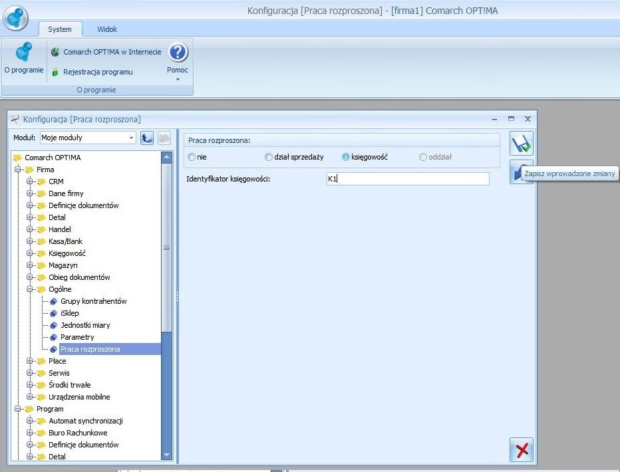Click the blue back arrow next to Moduł

(147, 138)
